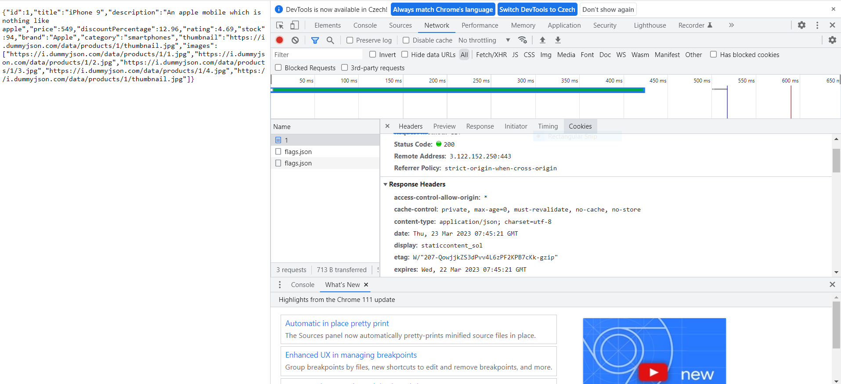Filter requests by Fetch/XHR type

(x=491, y=55)
